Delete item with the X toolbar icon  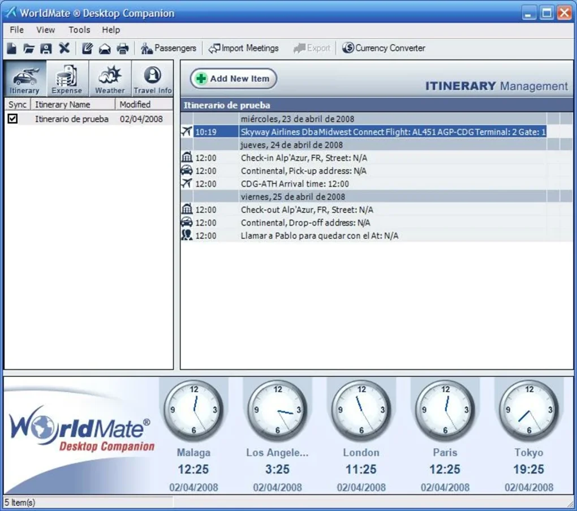click(64, 48)
